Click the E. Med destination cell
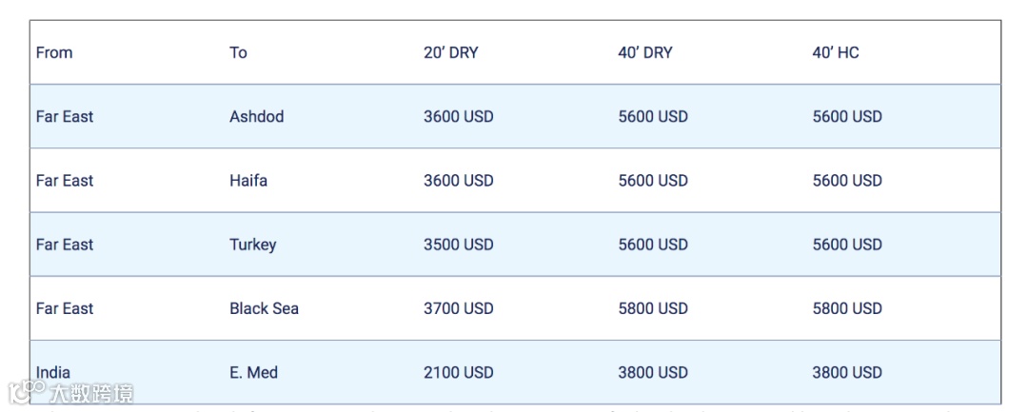Image resolution: width=1028 pixels, height=412 pixels. (x=253, y=372)
